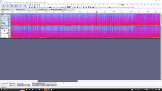Adjust the recording volume slider
Viewport: 162px width, 91px height.
click(44, 7)
